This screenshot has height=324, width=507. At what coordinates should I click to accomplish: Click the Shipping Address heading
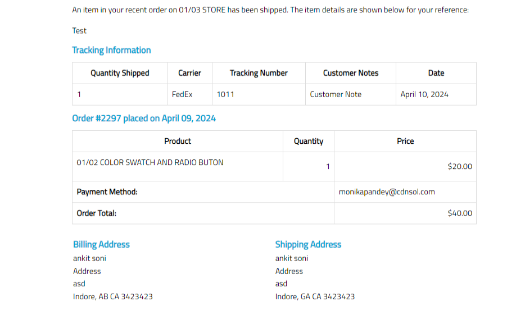[x=308, y=244]
